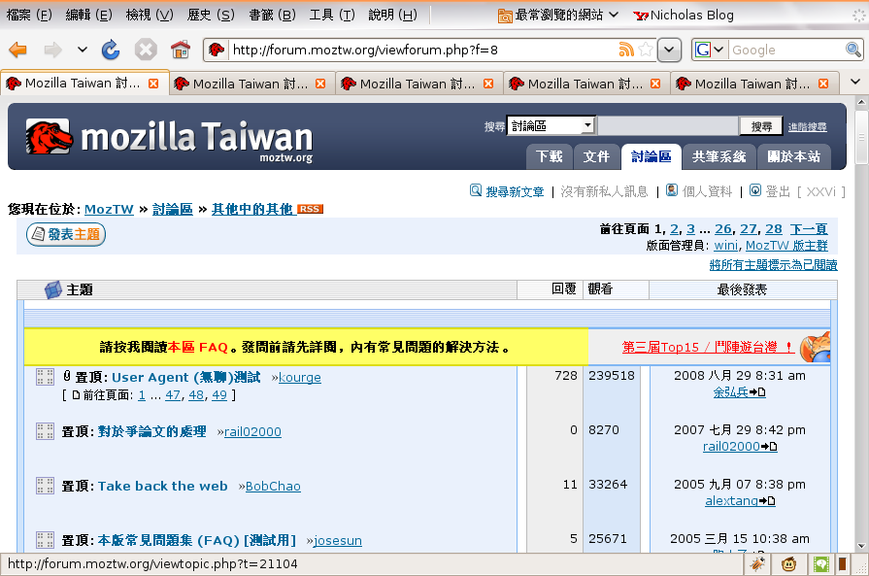
Task: Expand the address bar URL history dropdown
Action: point(669,50)
